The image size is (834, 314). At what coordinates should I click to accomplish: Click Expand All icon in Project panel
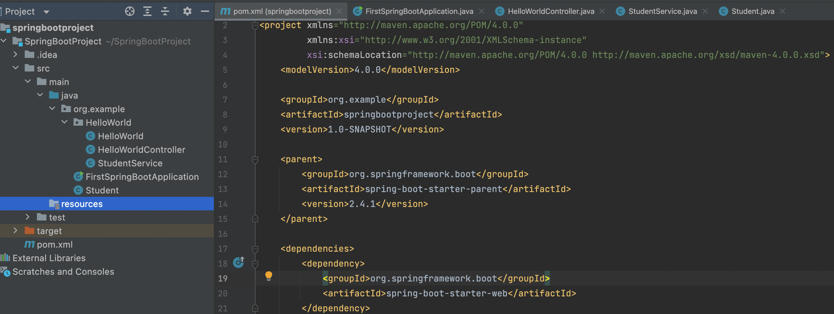(x=147, y=11)
